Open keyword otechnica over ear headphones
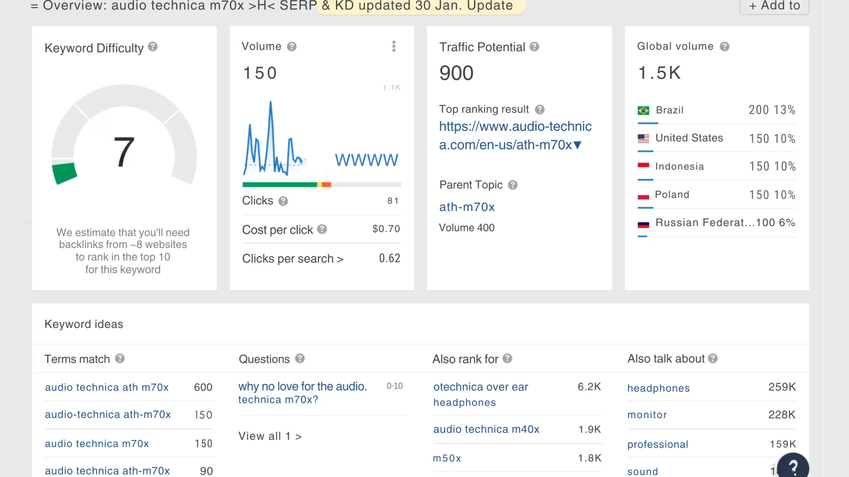Viewport: 849px width, 477px height. pyautogui.click(x=481, y=395)
